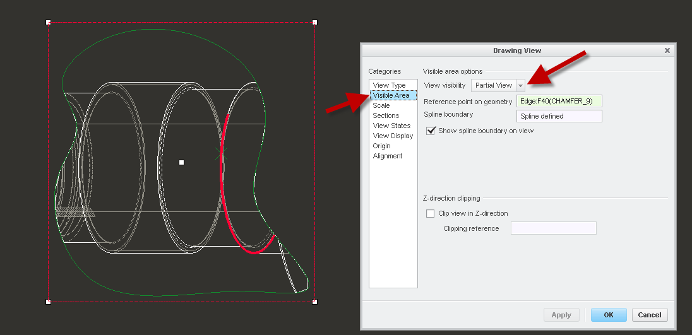Click the Cancel button
This screenshot has height=335, width=692.
(650, 315)
